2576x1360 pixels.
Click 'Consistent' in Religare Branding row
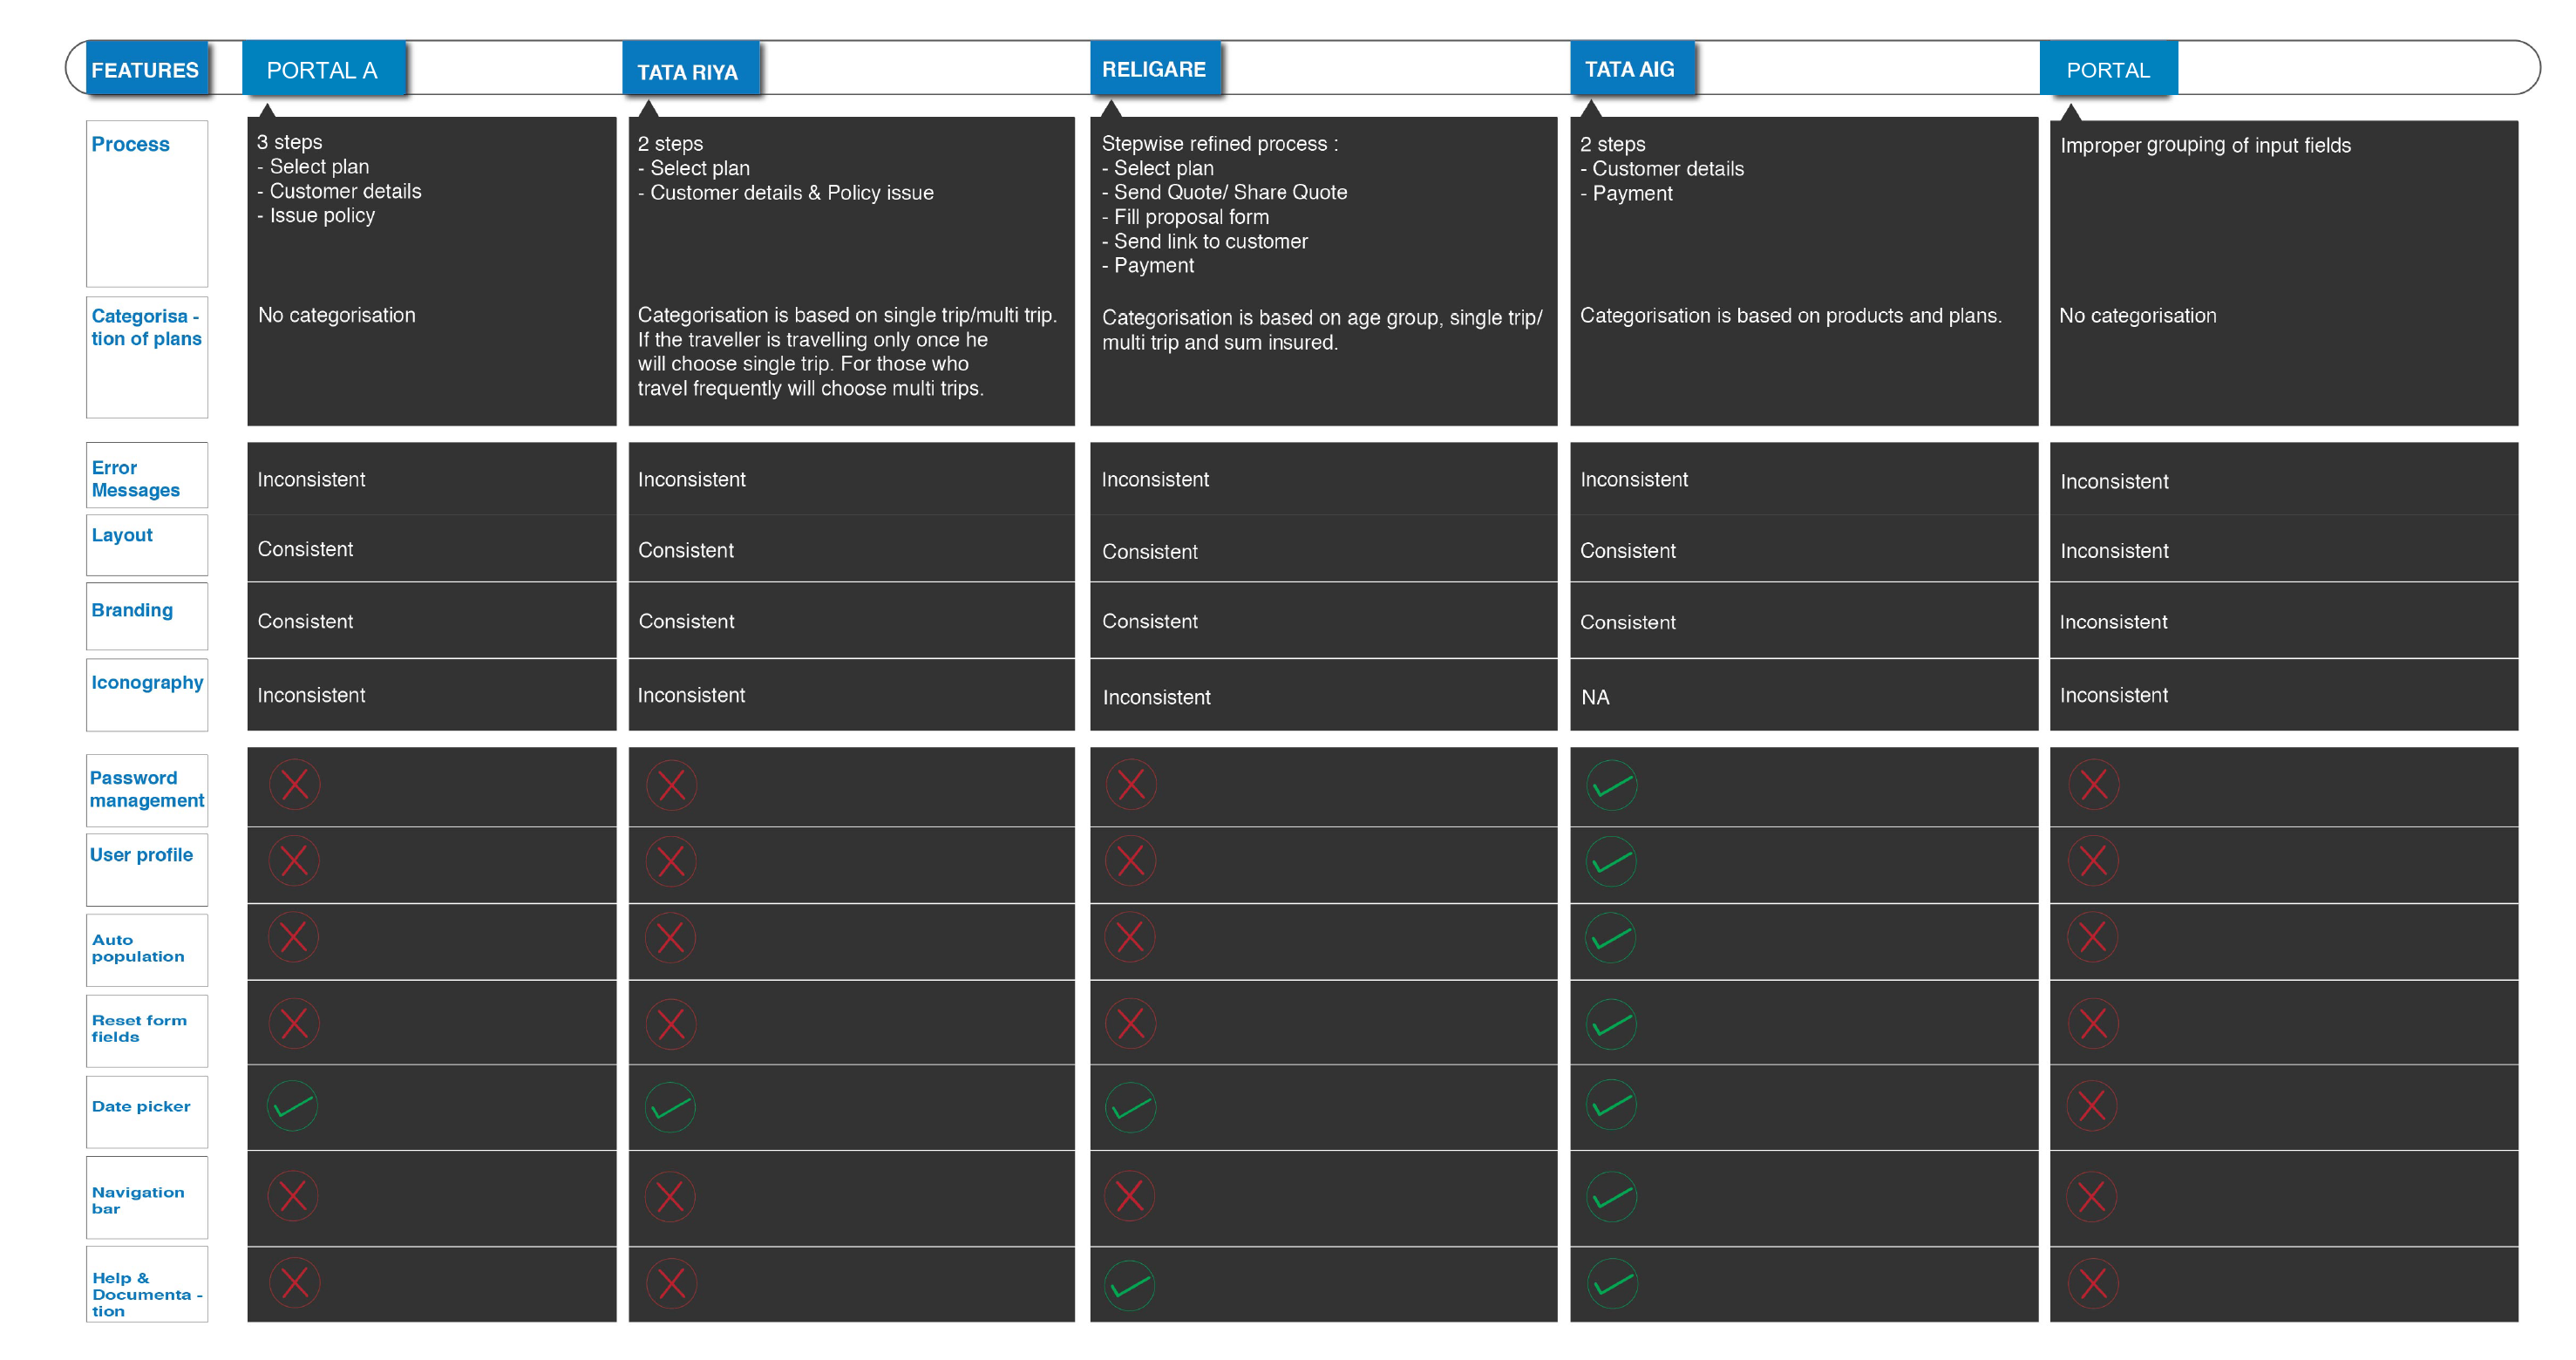(x=1149, y=621)
